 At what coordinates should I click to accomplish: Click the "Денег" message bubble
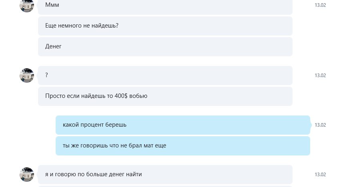point(165,47)
